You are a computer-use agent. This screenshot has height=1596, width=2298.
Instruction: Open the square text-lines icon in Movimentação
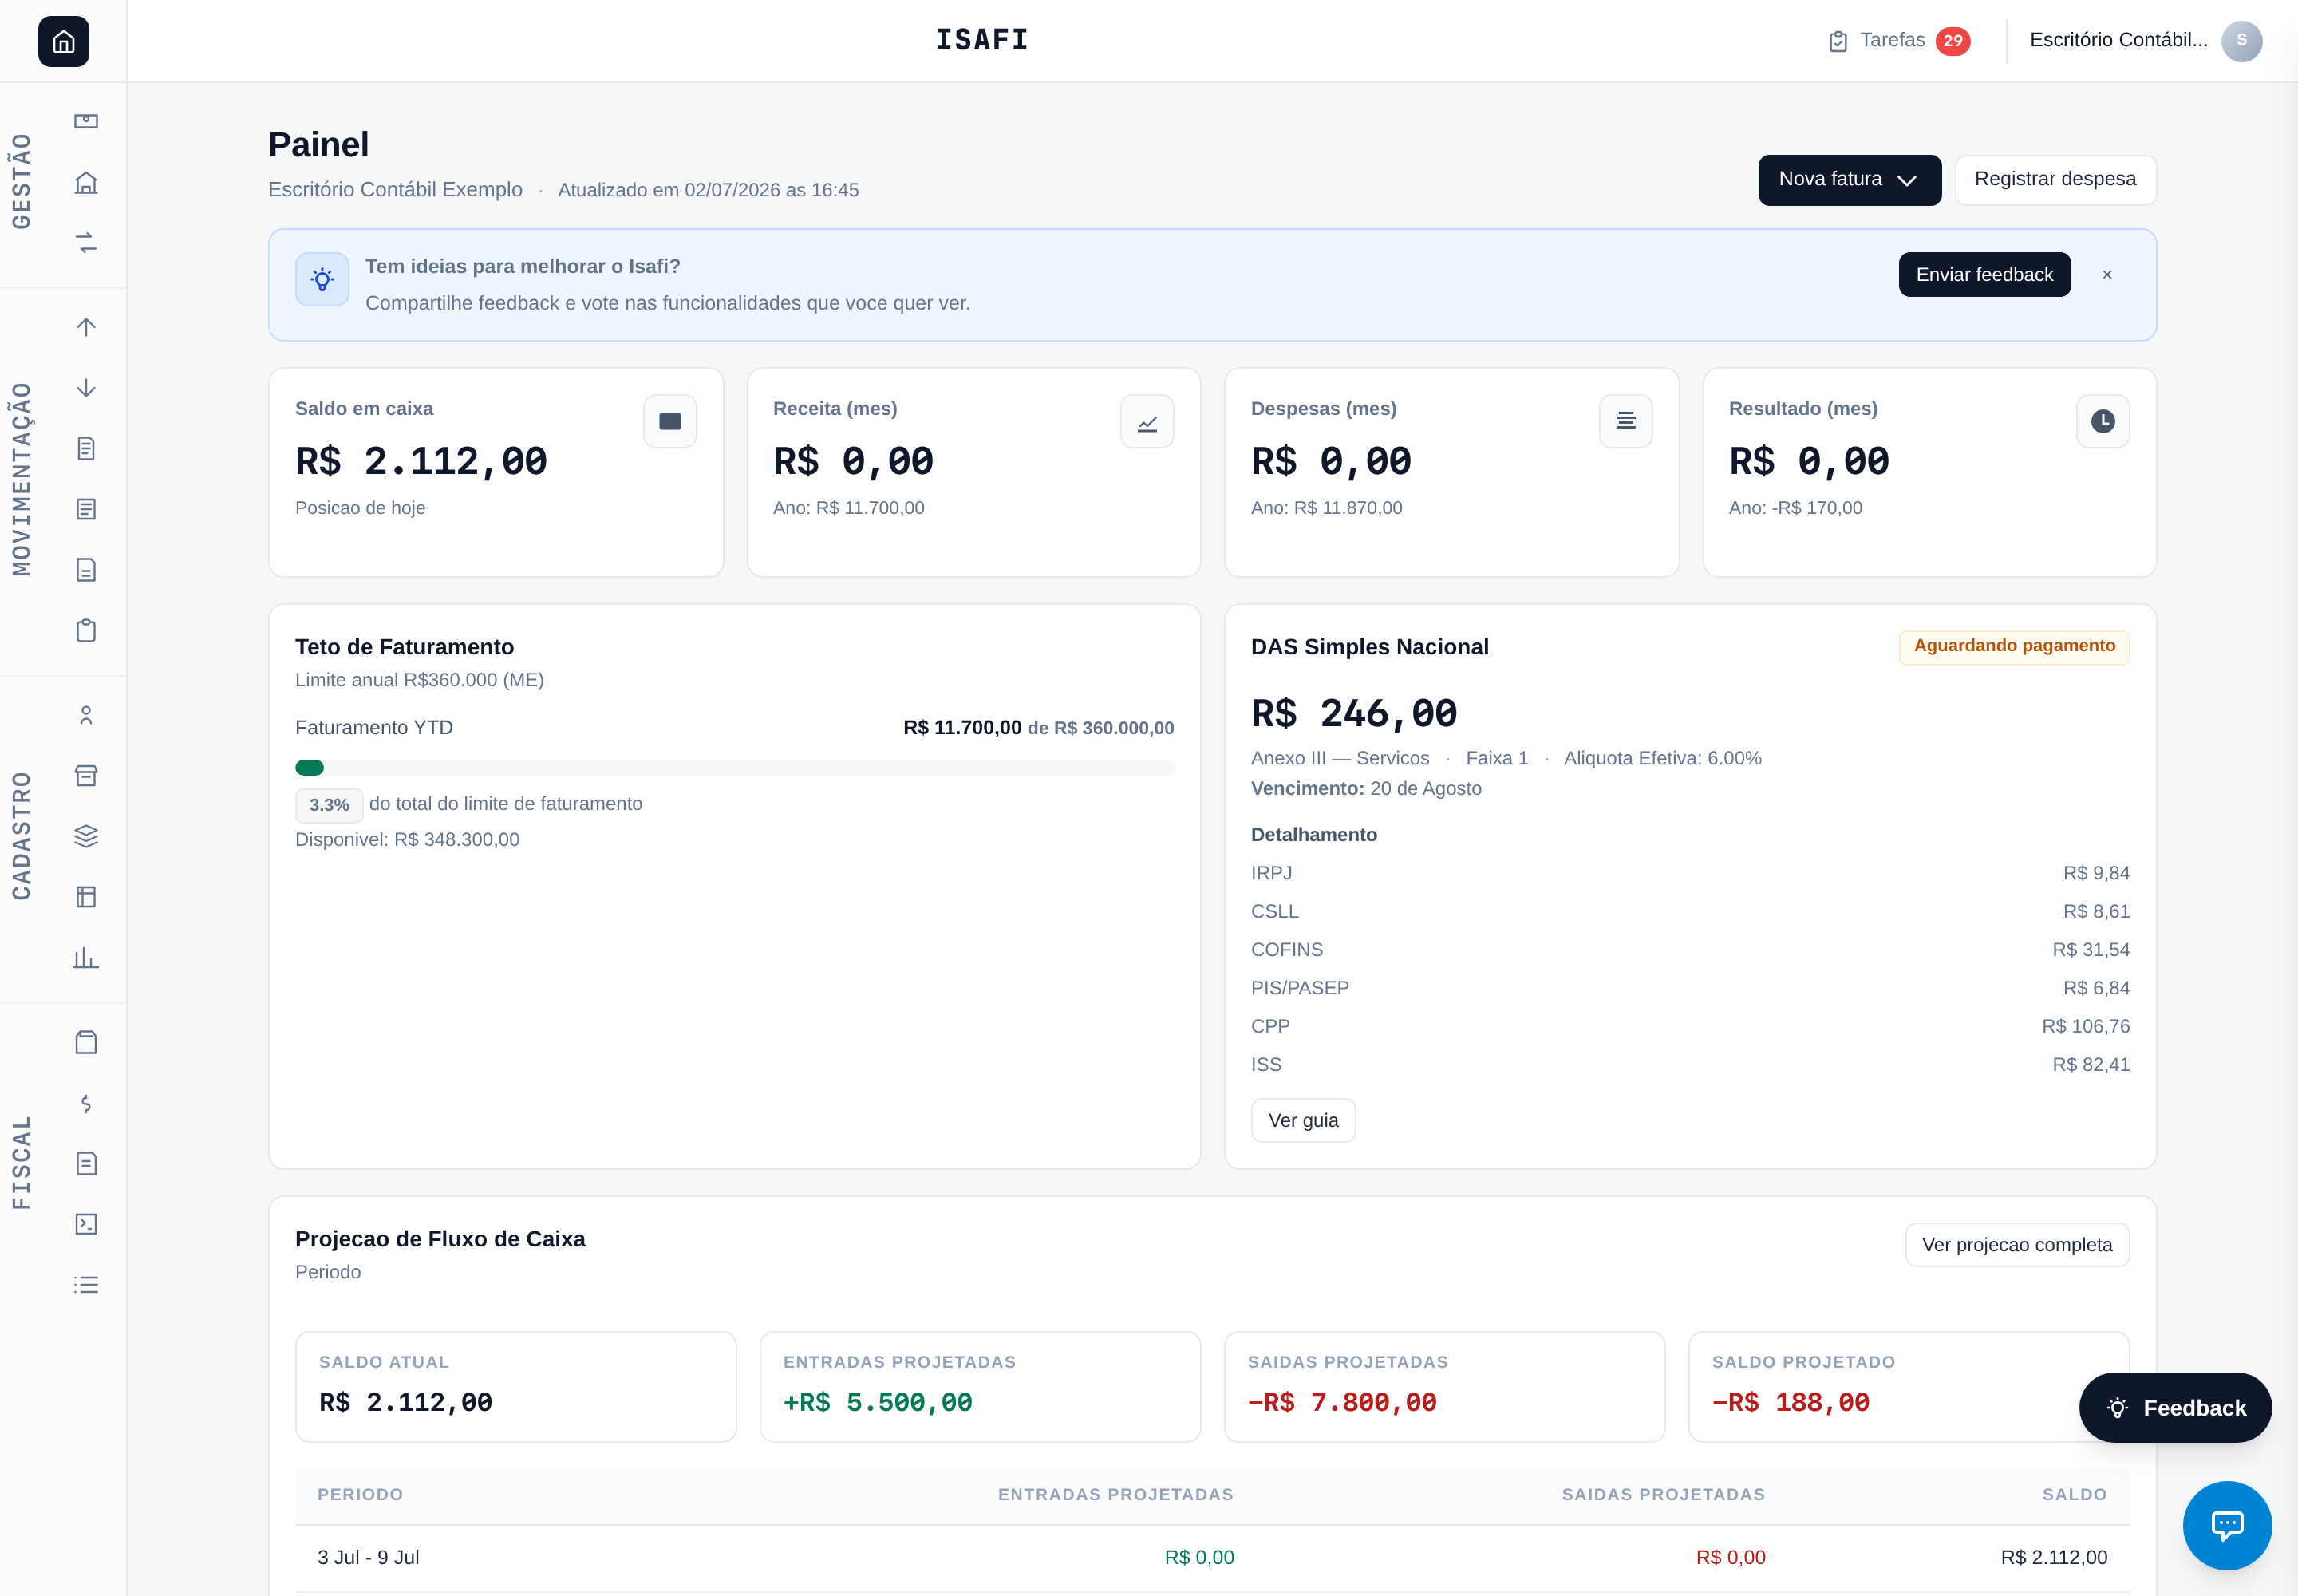pyautogui.click(x=86, y=509)
